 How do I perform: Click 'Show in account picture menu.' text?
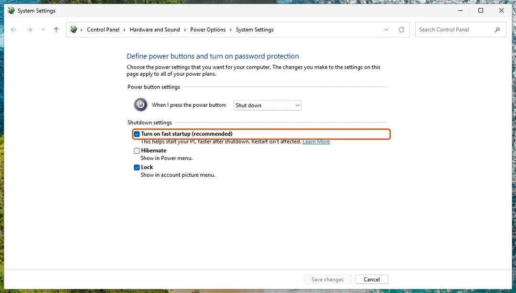tap(178, 175)
